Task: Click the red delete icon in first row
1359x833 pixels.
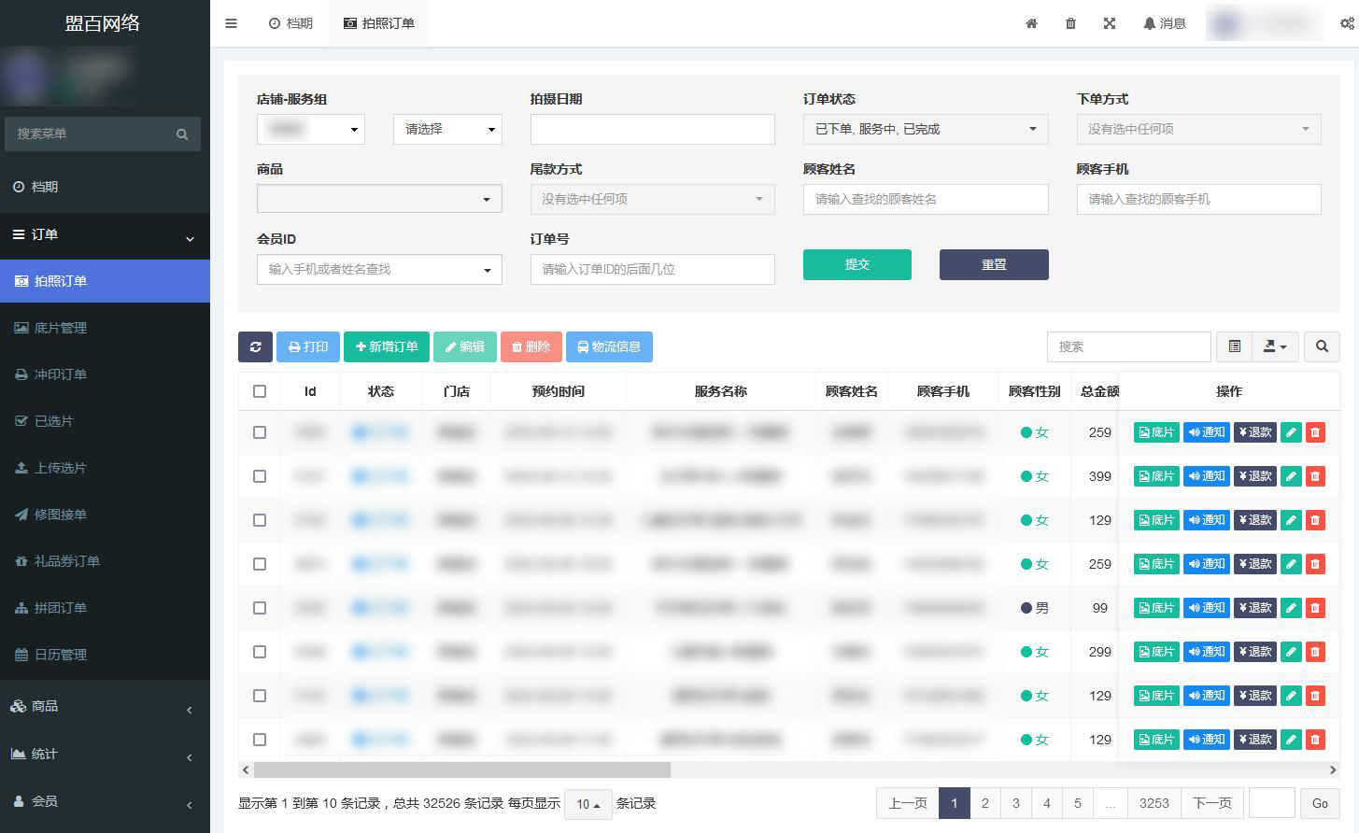Action: coord(1315,432)
